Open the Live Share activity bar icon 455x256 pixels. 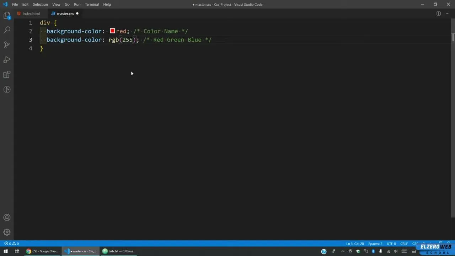point(7,89)
